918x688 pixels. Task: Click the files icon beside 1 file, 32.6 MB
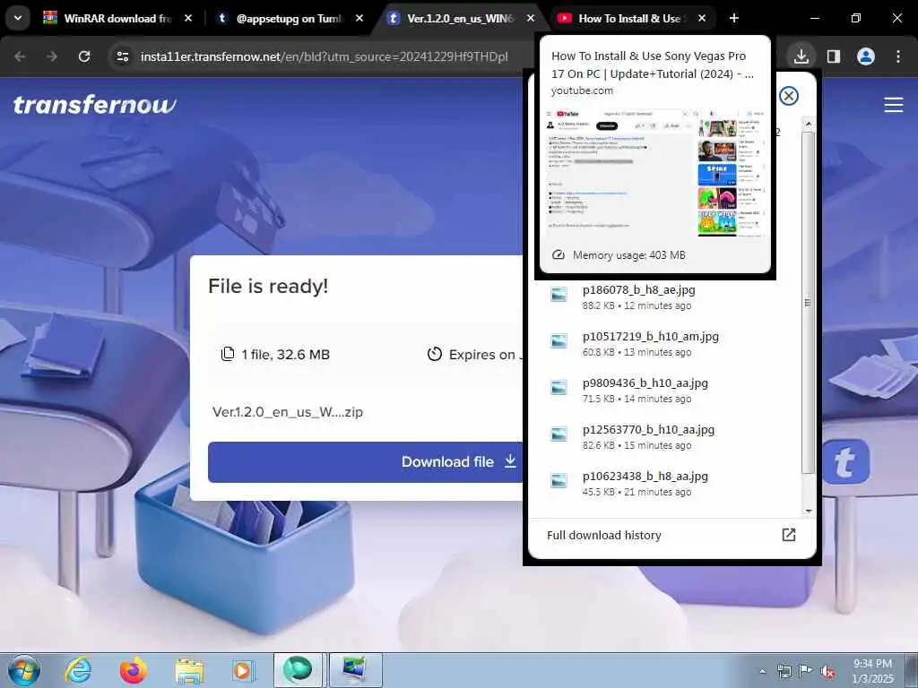(x=227, y=354)
